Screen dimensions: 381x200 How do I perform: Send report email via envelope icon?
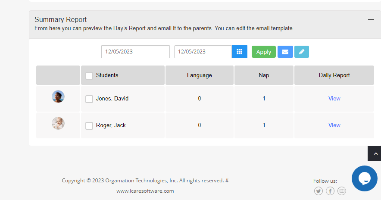(x=285, y=52)
